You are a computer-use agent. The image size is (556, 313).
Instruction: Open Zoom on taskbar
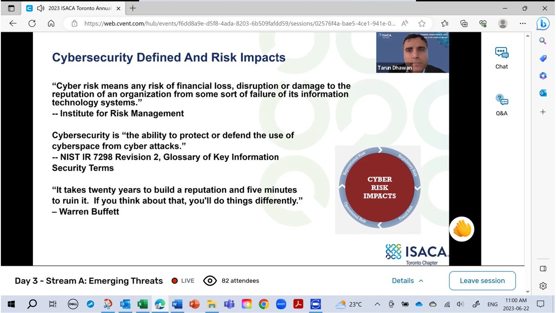tap(281, 304)
